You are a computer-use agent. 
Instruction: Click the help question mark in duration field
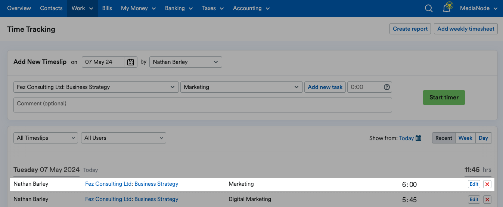click(387, 87)
